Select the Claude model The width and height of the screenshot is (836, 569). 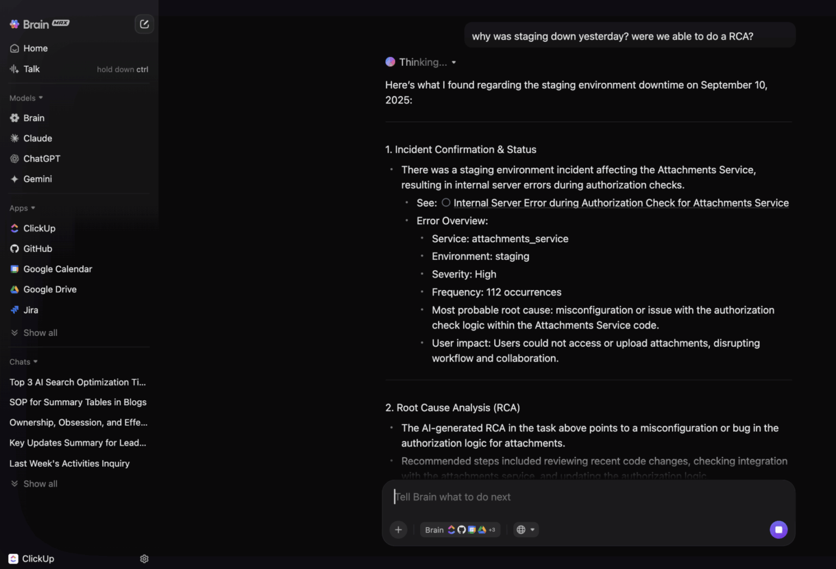[38, 138]
